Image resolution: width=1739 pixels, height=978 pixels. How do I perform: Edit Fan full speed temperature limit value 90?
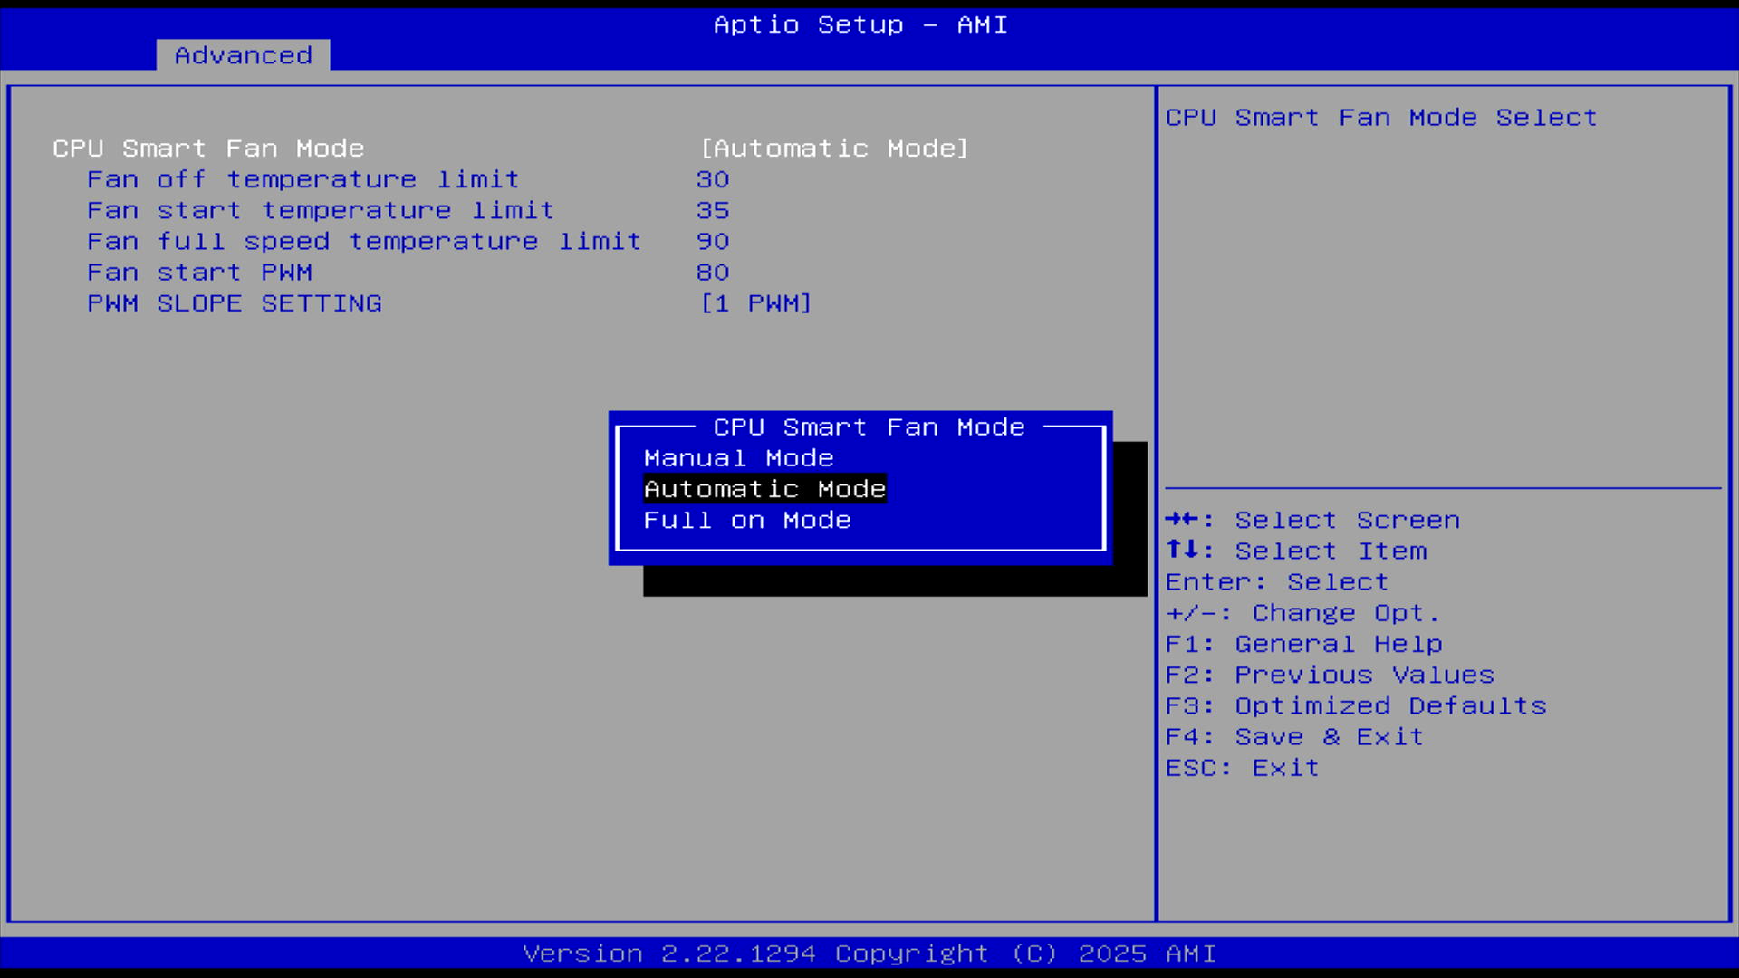[x=713, y=241]
